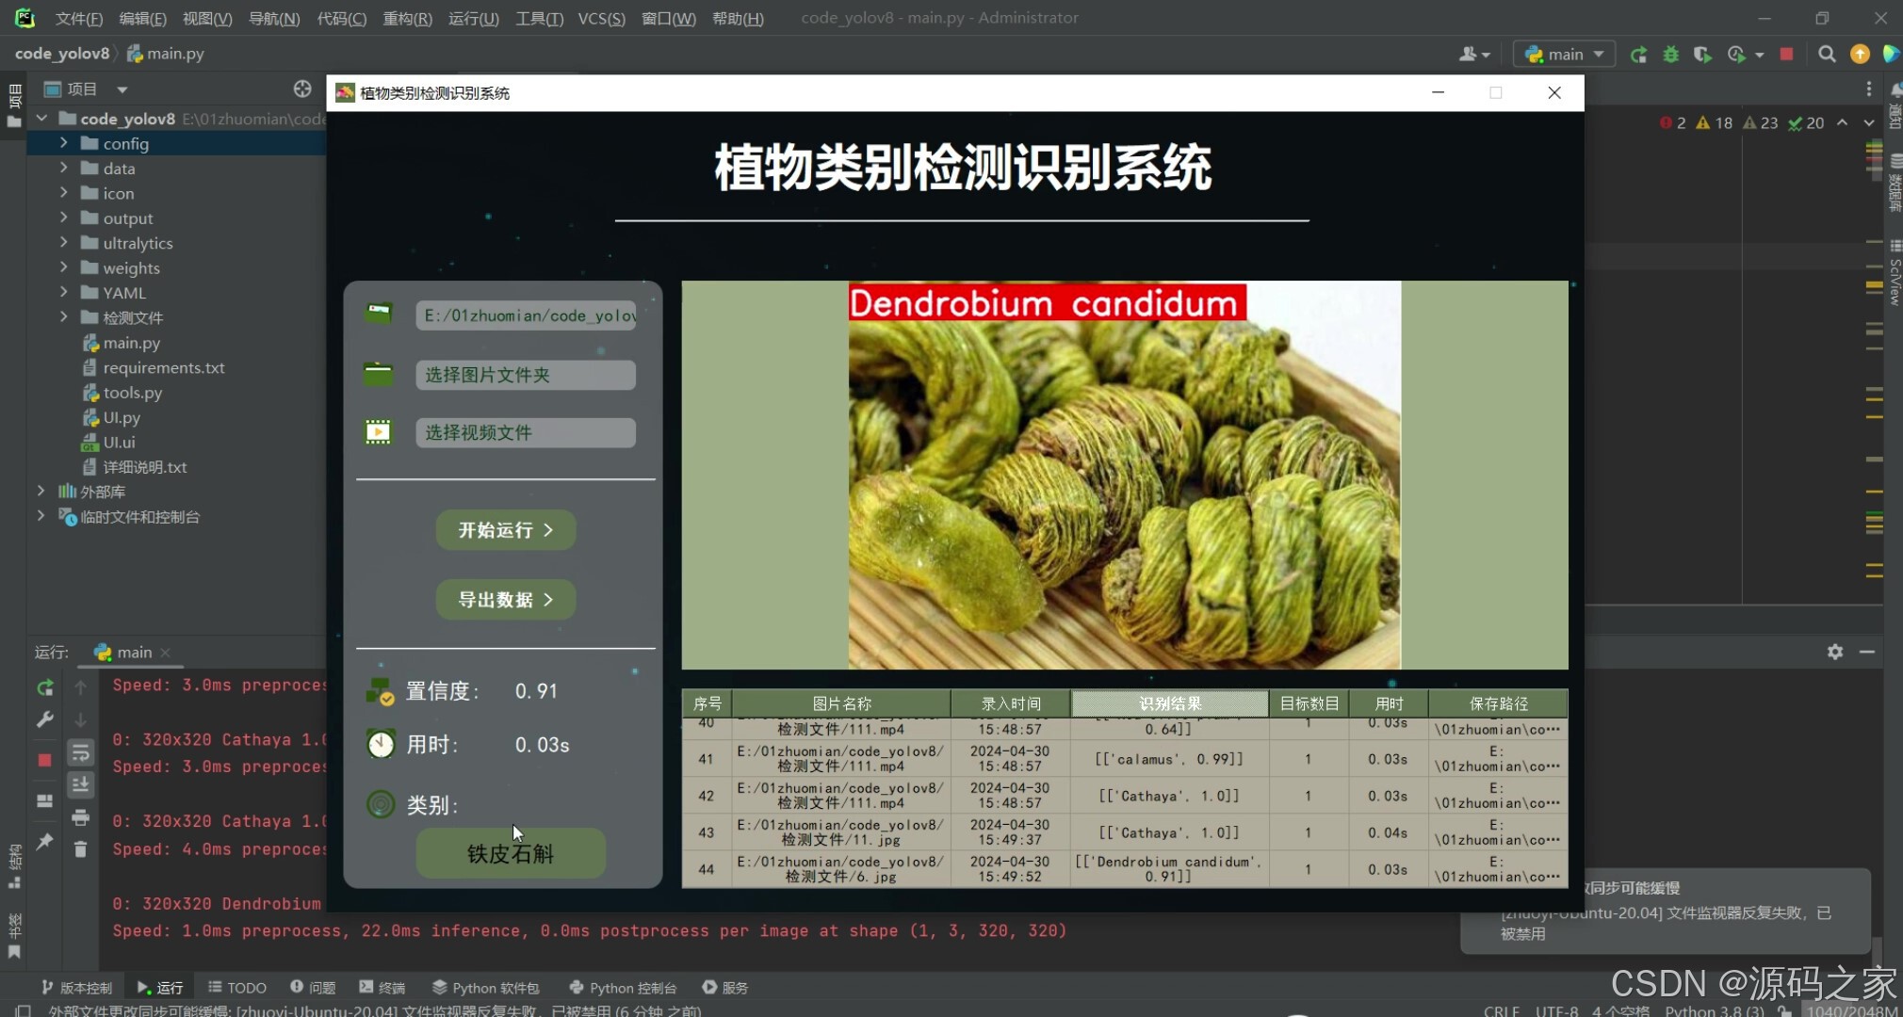This screenshot has height=1017, width=1903.
Task: Print console output via printer icon
Action: [80, 816]
